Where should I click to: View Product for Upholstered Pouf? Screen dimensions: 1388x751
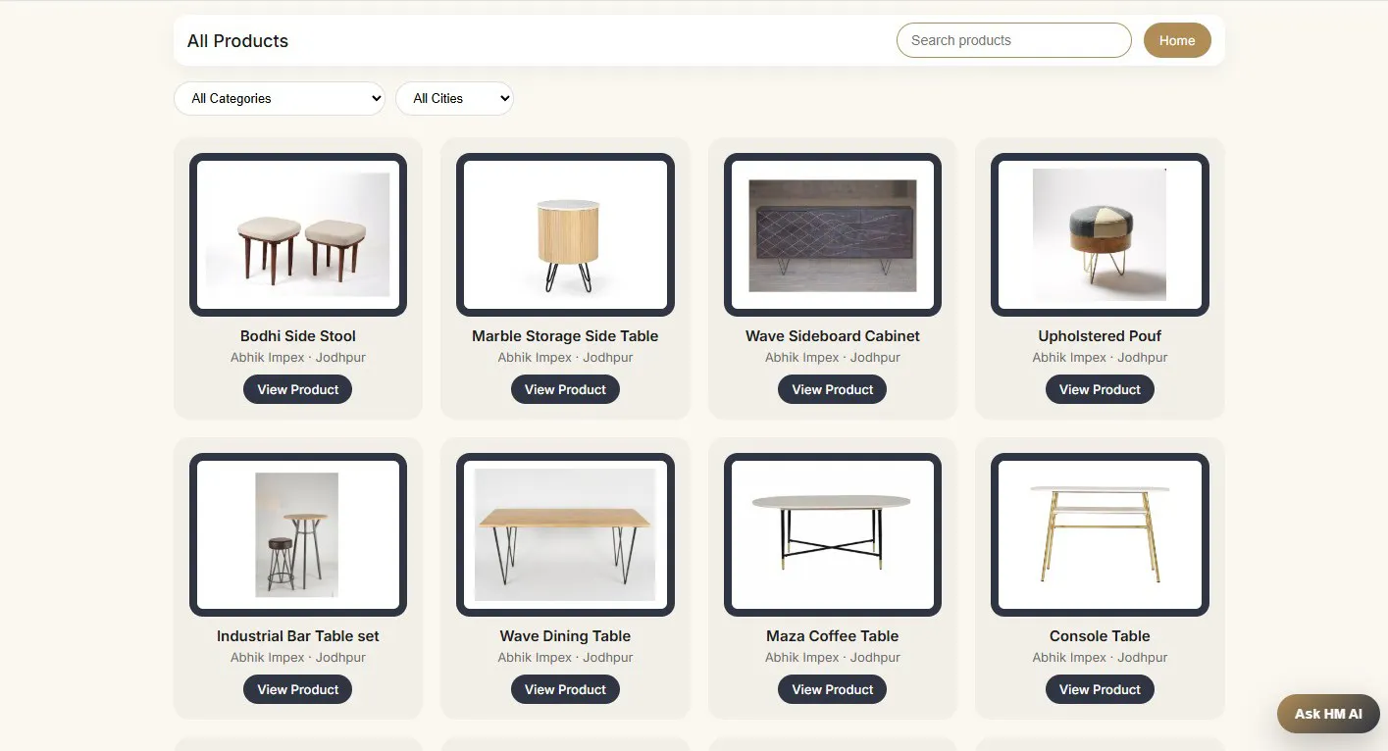(x=1100, y=389)
